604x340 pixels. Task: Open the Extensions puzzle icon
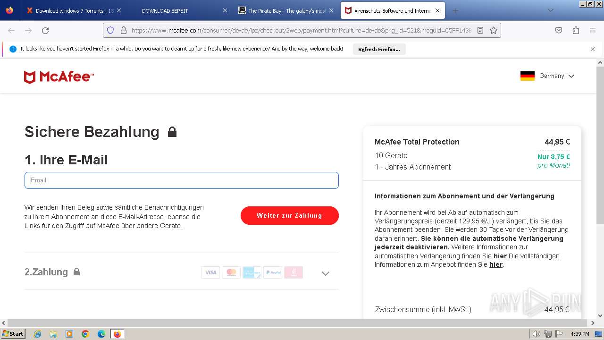click(576, 30)
